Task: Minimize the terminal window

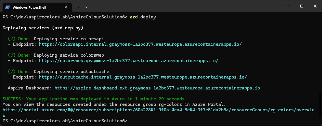Action: pyautogui.click(x=288, y=6)
